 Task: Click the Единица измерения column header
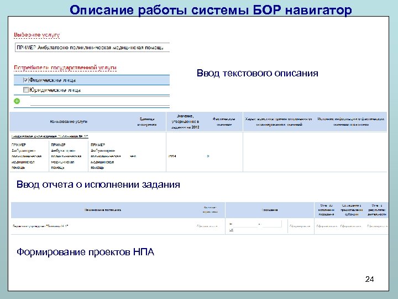[x=147, y=121]
